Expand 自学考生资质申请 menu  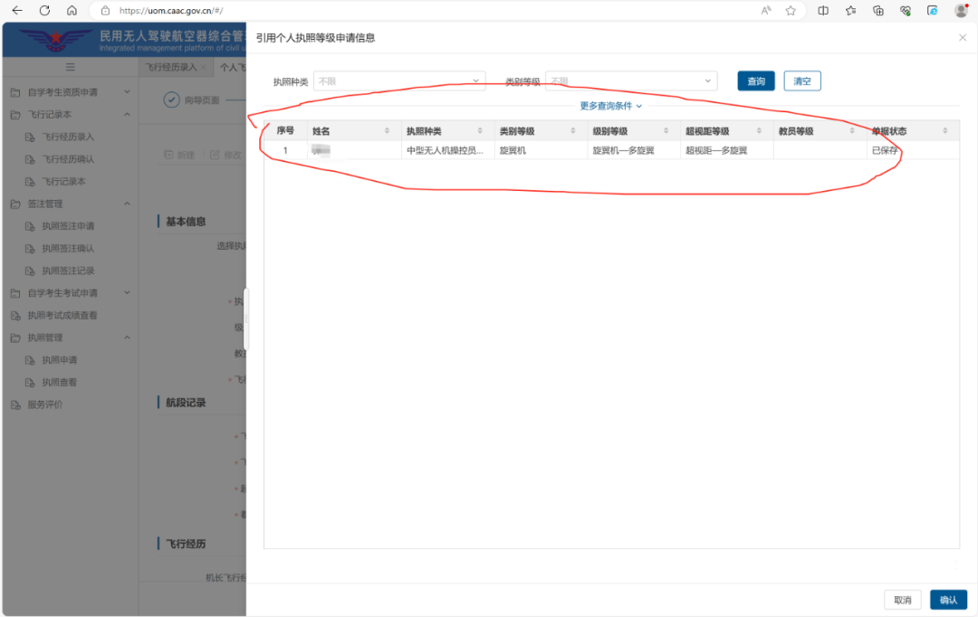click(x=71, y=92)
